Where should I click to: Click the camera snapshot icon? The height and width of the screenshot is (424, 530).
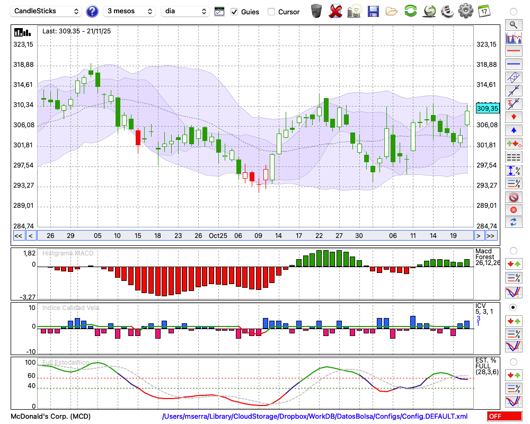point(355,11)
